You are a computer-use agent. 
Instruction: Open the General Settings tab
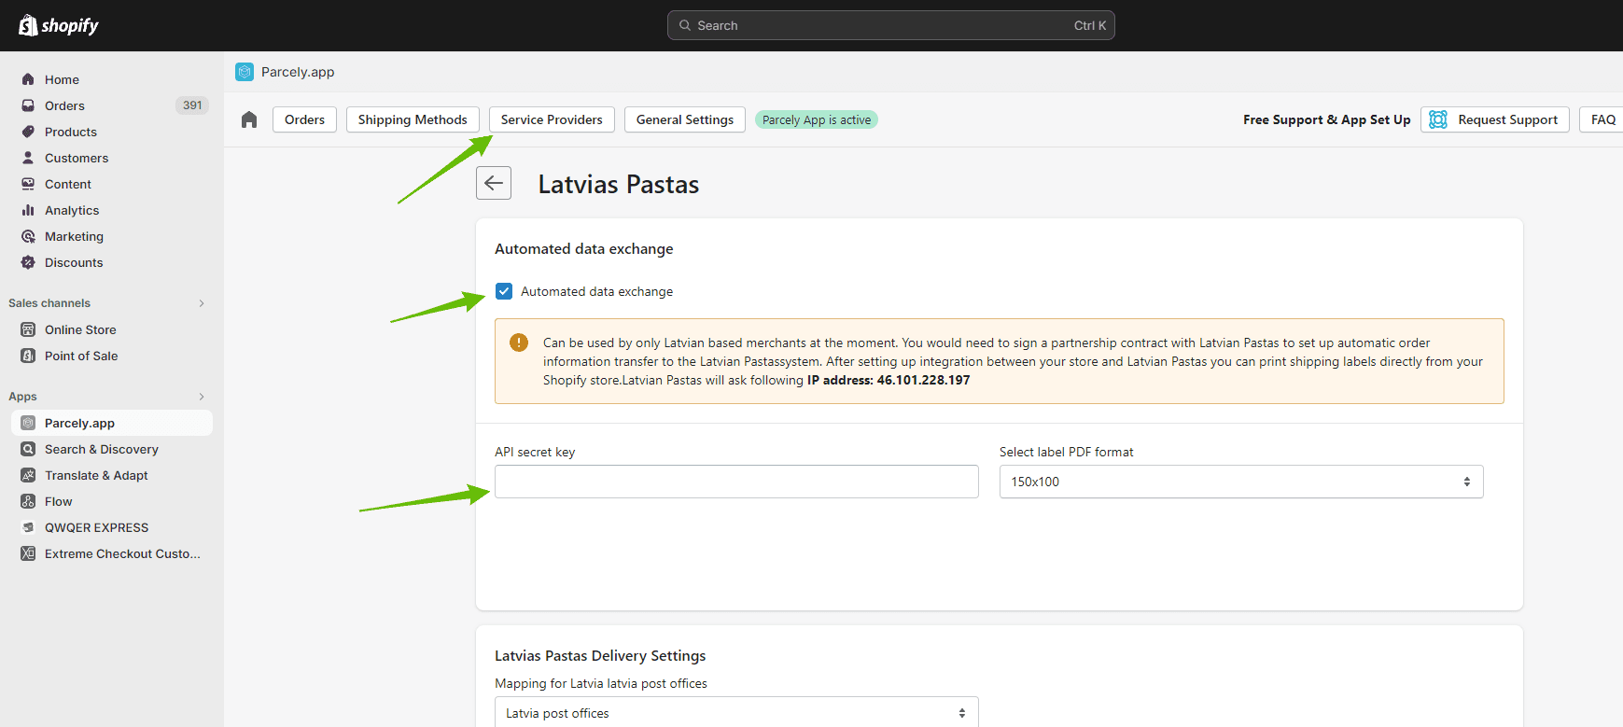coord(684,119)
